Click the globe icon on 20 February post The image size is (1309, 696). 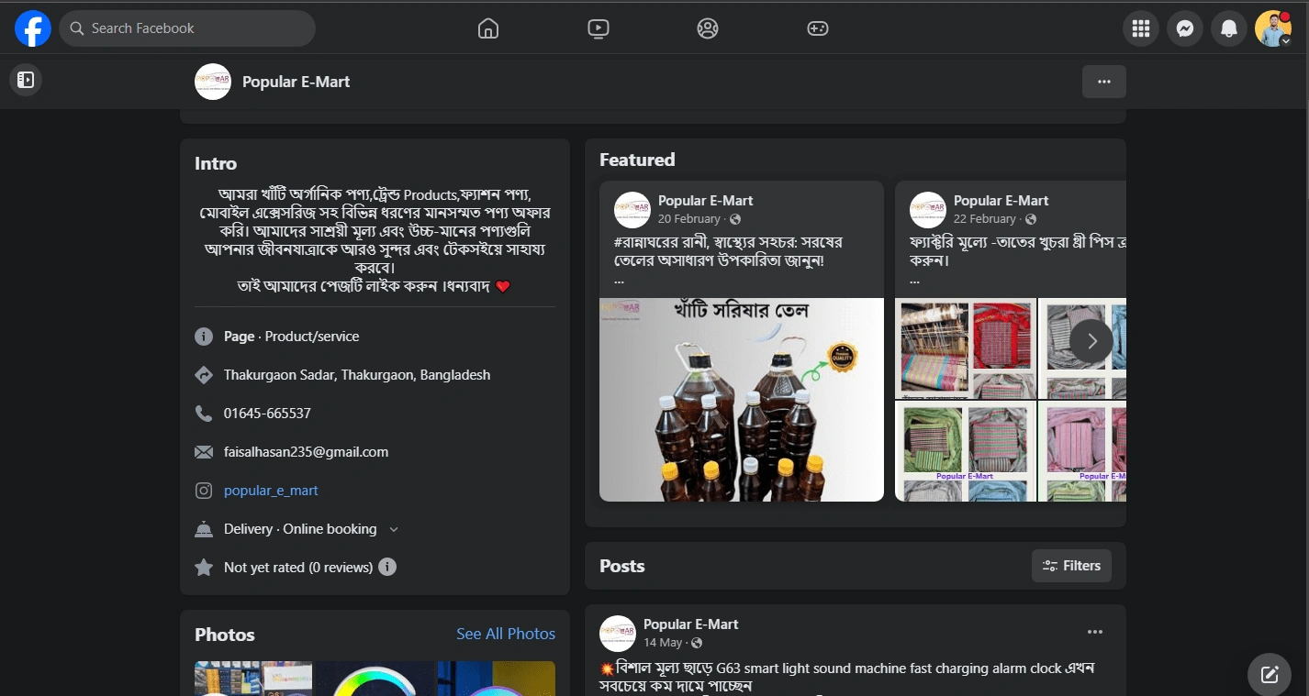735,219
